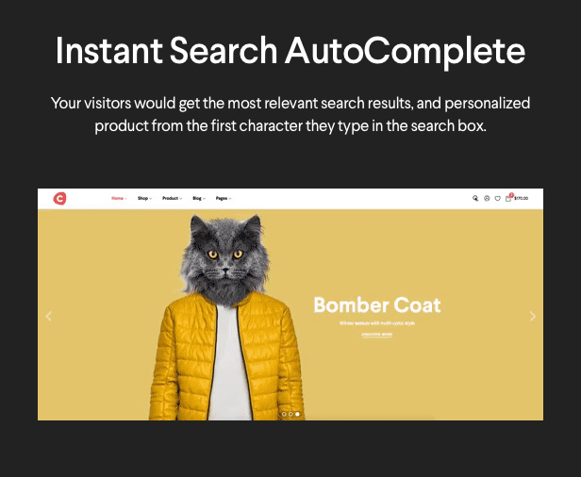This screenshot has height=477, width=581.
Task: Select the second slider pagination dot
Action: 290,414
